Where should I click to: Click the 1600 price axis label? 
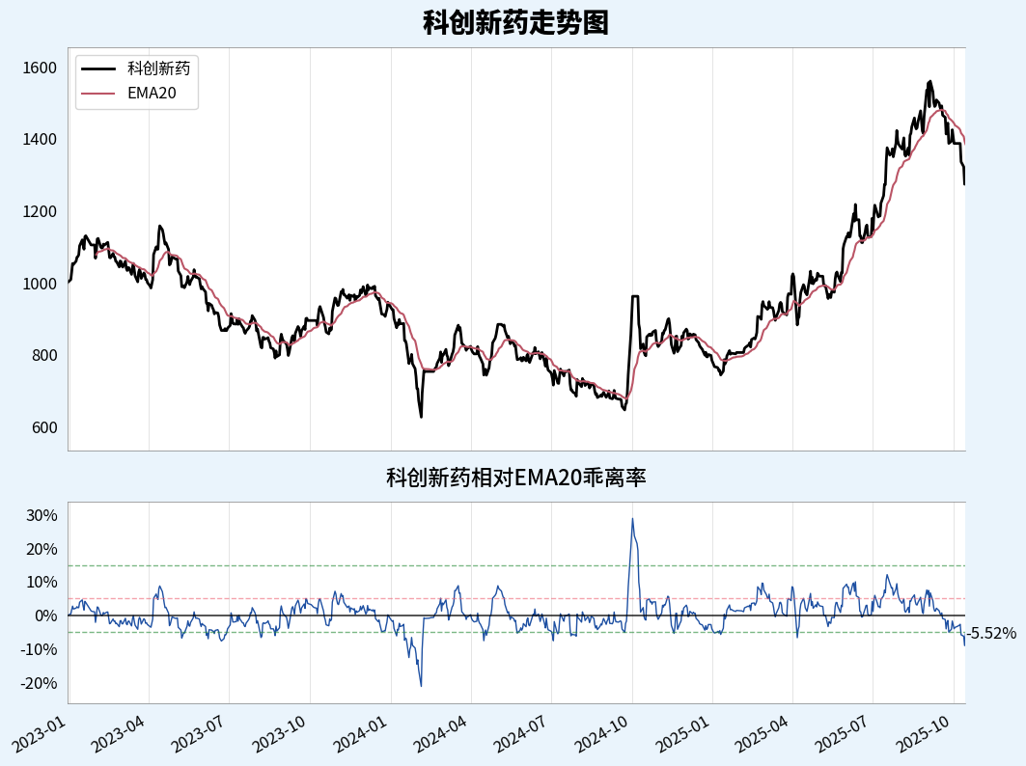point(40,68)
